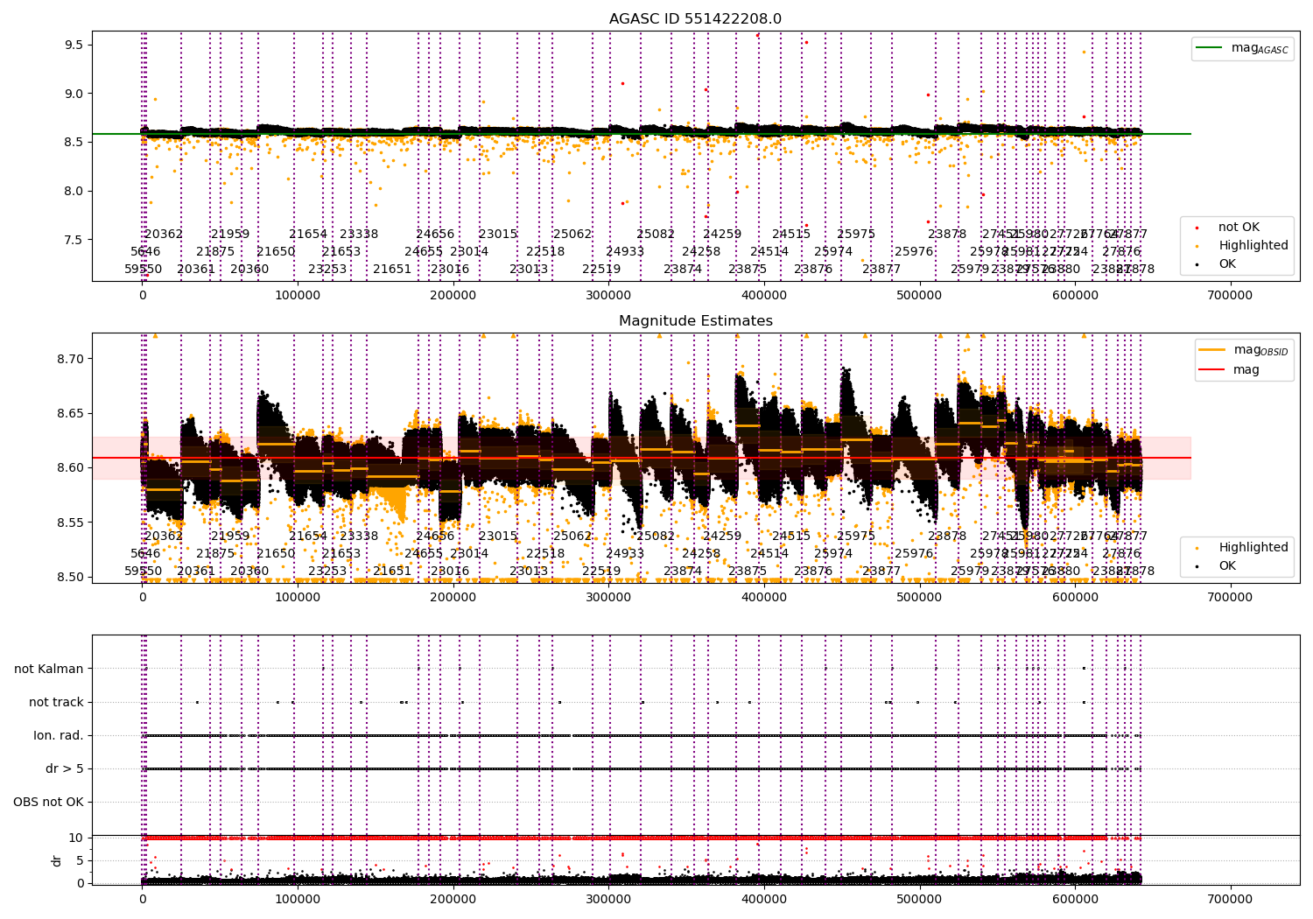
Task: Click the 8.70 y-axis tick label
Action: click(x=69, y=359)
